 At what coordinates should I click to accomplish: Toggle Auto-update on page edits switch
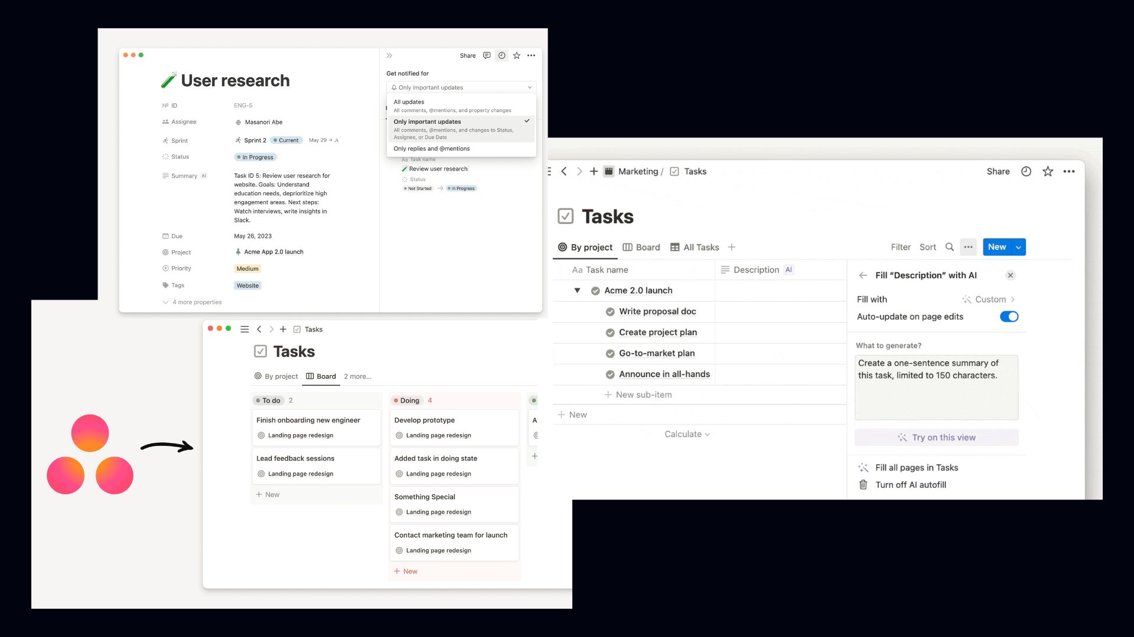pyautogui.click(x=1009, y=317)
